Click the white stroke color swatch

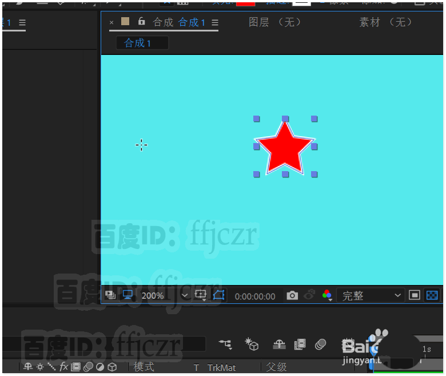tap(301, 3)
